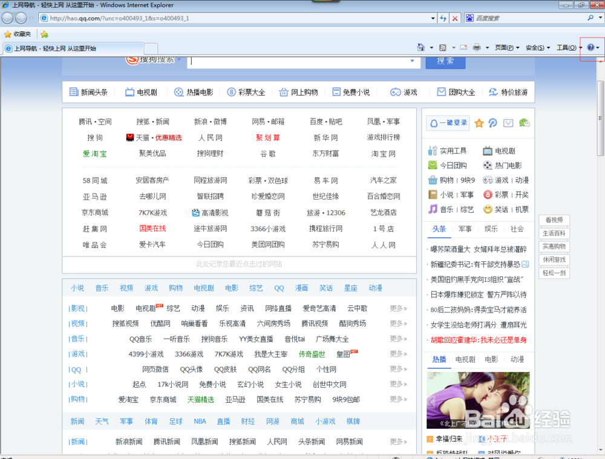Image resolution: width=605 pixels, height=459 pixels.
Task: Open the 页面(P) page menu dropdown
Action: 507,47
